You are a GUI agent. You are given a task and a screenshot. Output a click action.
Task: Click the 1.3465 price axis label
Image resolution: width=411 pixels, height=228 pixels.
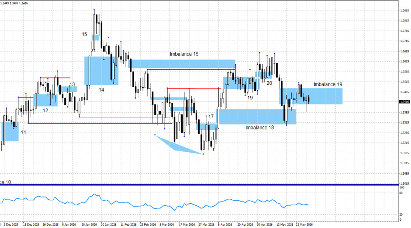pyautogui.click(x=405, y=92)
